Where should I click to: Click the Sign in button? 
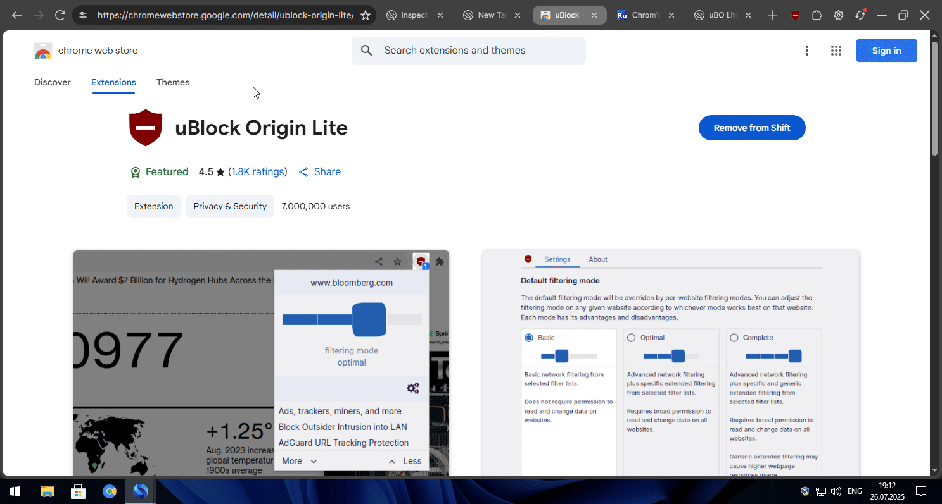point(887,51)
